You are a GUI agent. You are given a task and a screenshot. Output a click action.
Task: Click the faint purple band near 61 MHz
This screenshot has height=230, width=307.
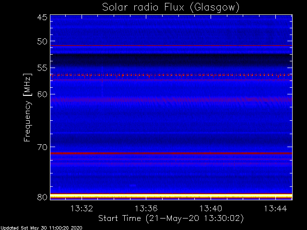coord(171,100)
